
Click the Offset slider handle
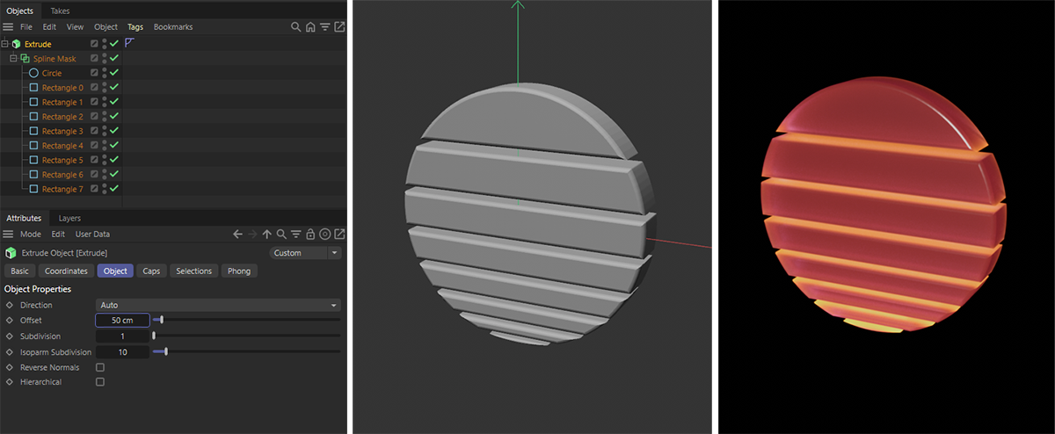[x=161, y=321]
